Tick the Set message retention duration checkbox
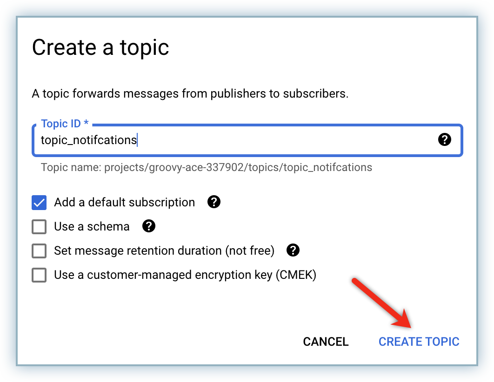 [39, 251]
